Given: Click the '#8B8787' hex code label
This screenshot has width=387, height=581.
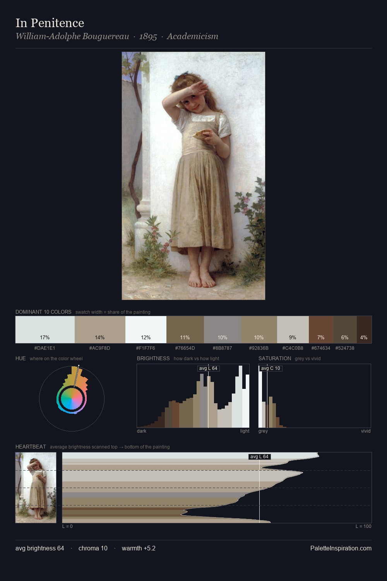Looking at the screenshot, I should (222, 348).
